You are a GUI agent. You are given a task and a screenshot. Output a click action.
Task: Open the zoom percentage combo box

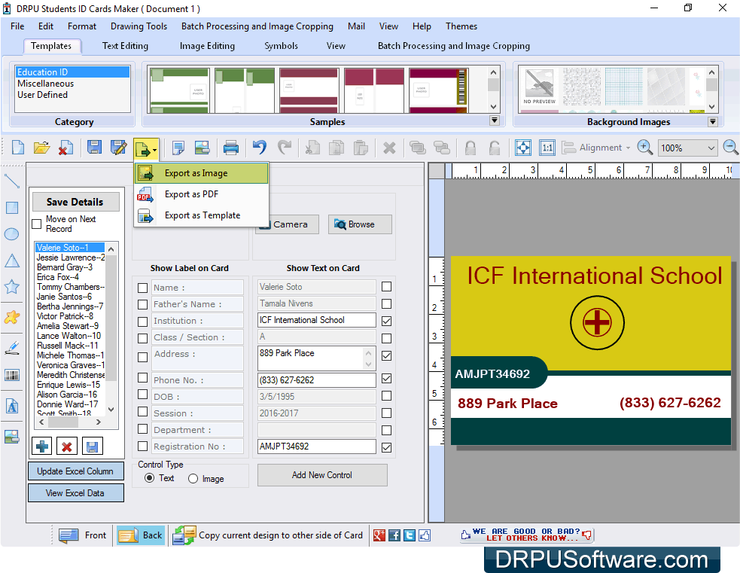(686, 148)
